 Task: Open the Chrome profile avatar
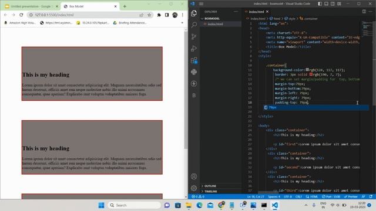tap(174, 15)
